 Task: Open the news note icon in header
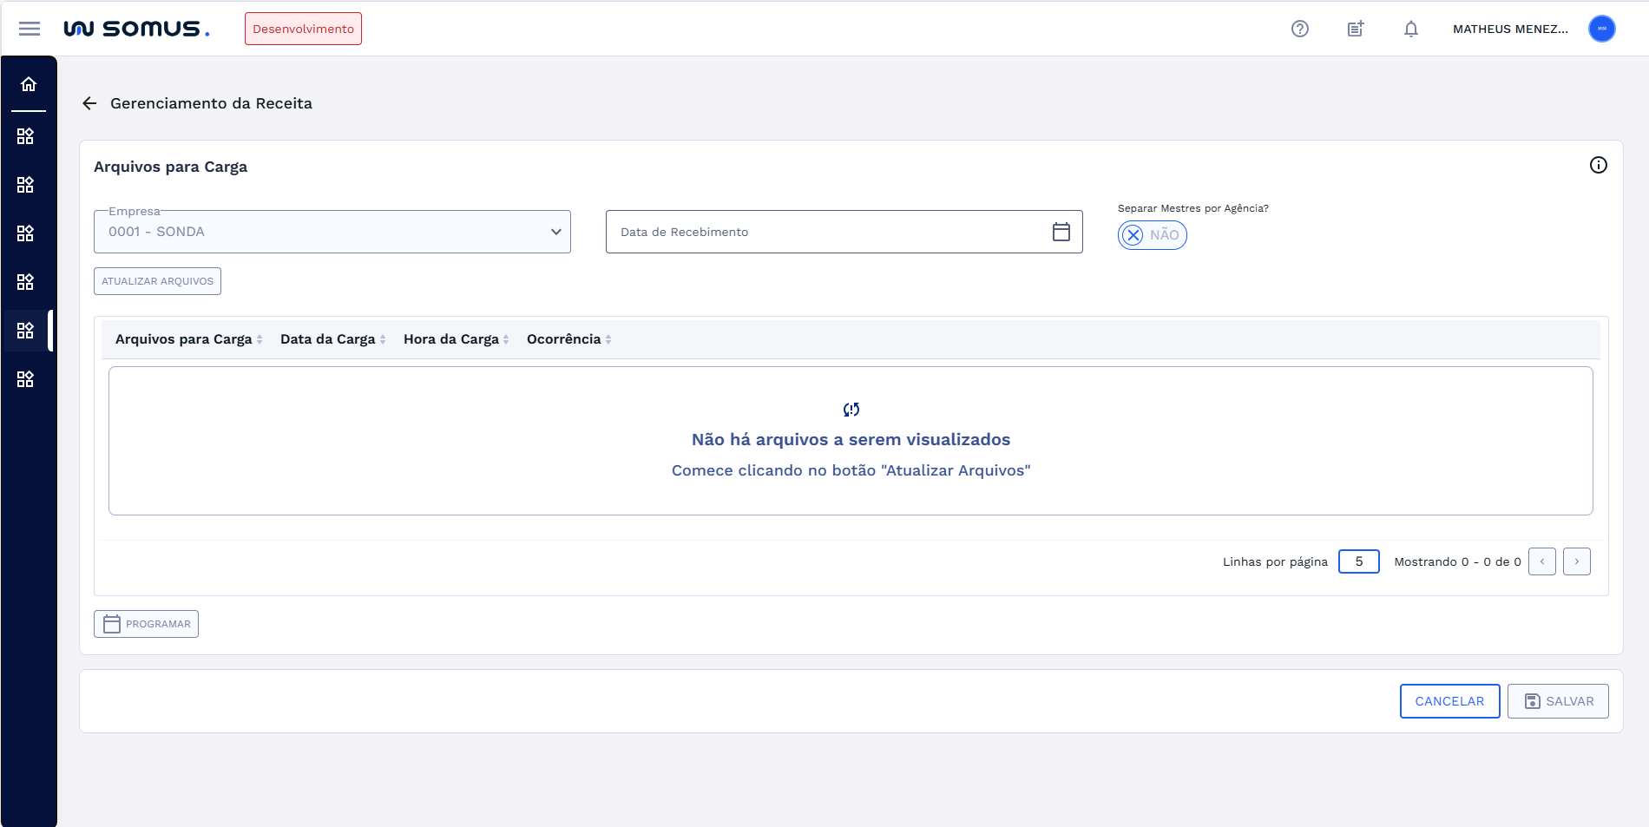point(1355,29)
